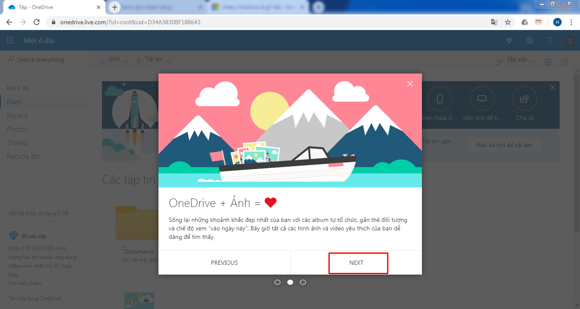The width and height of the screenshot is (580, 309).
Task: Open OneDrive settings gear
Action: pos(529,40)
